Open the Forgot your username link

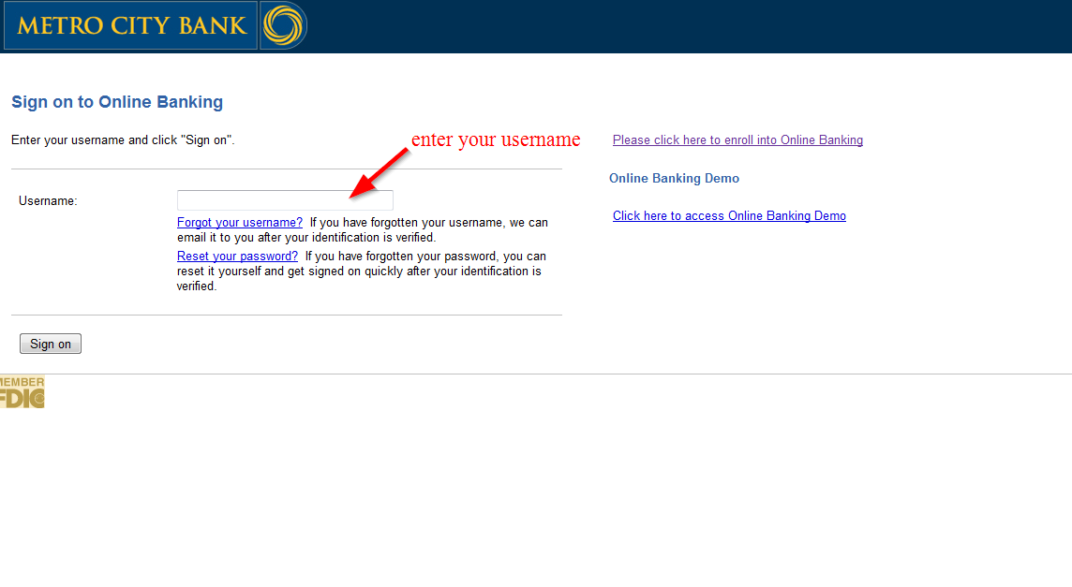click(239, 223)
